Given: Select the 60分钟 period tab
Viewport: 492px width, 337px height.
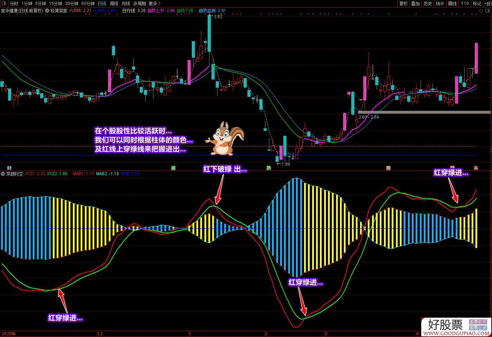Looking at the screenshot, I should pos(88,4).
